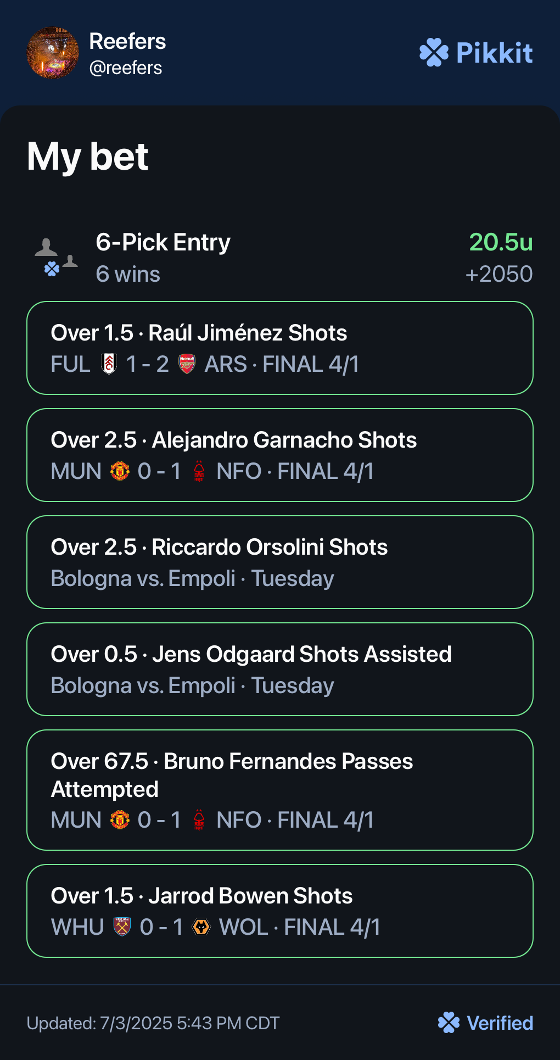This screenshot has height=1060, width=560.
Task: Click the Manchester United crest in Garnacho pick
Action: coord(120,471)
